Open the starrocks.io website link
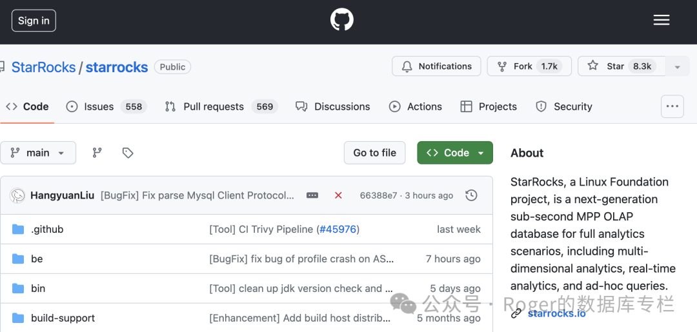This screenshot has width=697, height=332. [x=556, y=313]
